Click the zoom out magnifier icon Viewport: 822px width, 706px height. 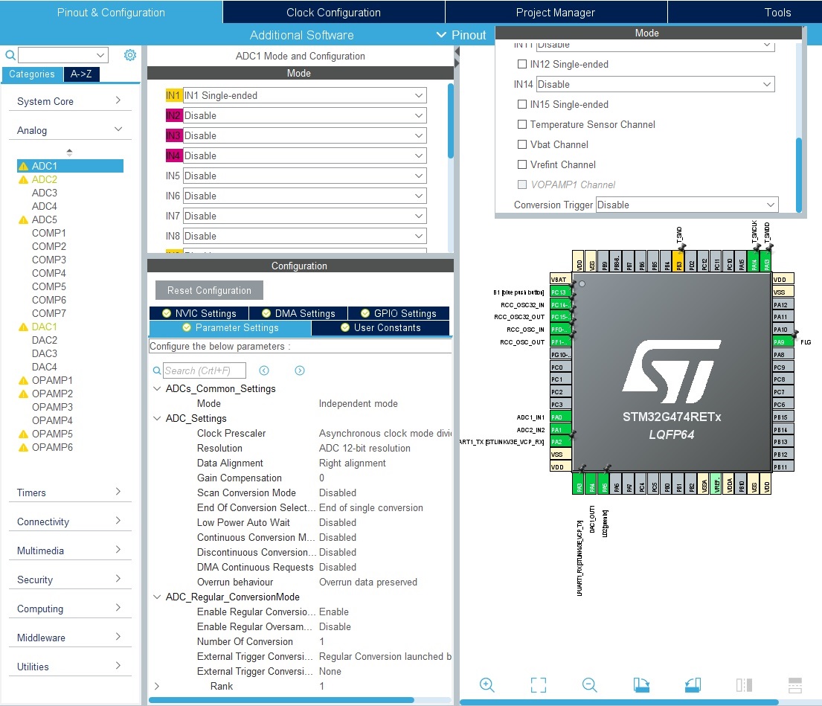tap(589, 684)
